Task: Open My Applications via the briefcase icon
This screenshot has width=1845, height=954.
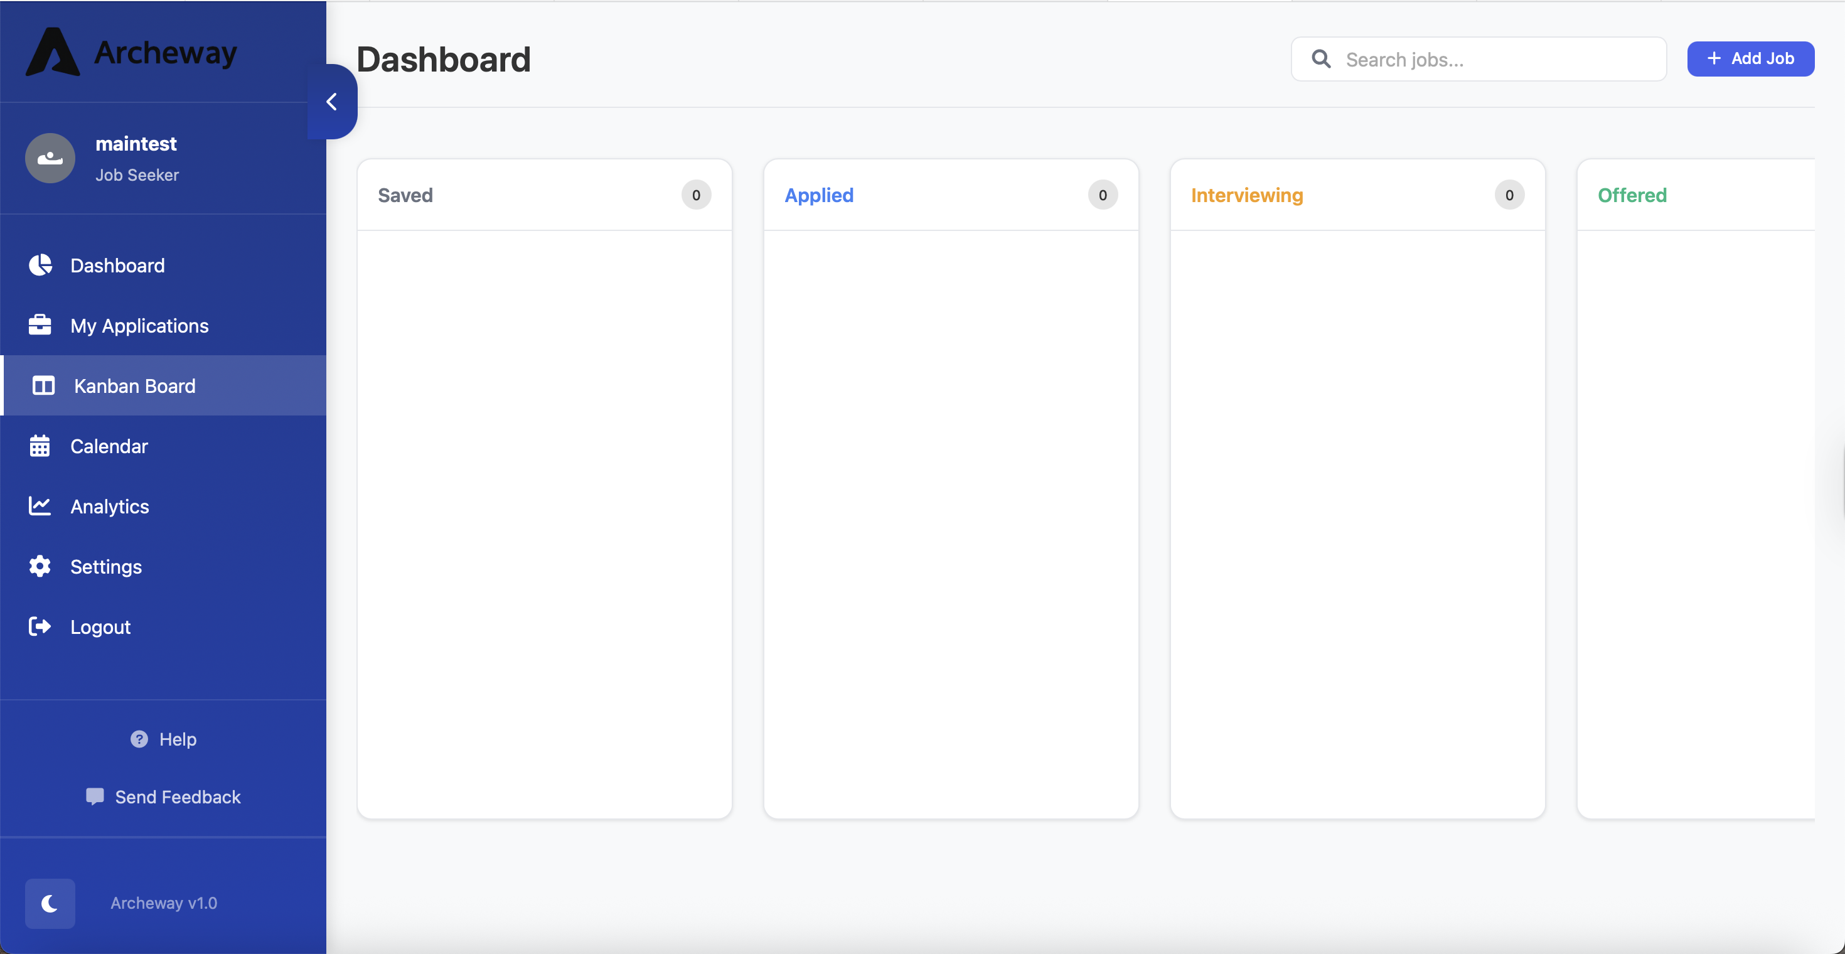Action: click(x=40, y=325)
